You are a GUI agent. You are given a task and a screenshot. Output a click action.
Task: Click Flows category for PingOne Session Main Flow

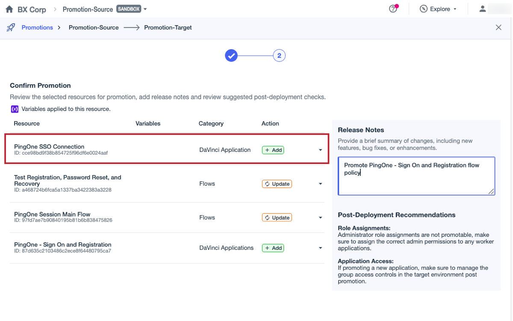tap(207, 218)
